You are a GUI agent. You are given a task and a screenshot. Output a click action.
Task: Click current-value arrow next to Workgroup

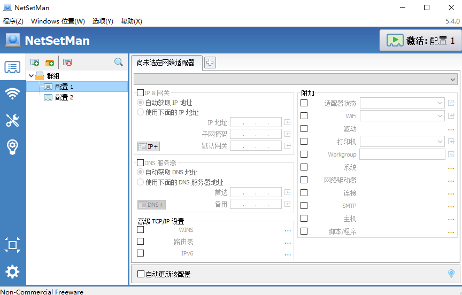pos(451,154)
